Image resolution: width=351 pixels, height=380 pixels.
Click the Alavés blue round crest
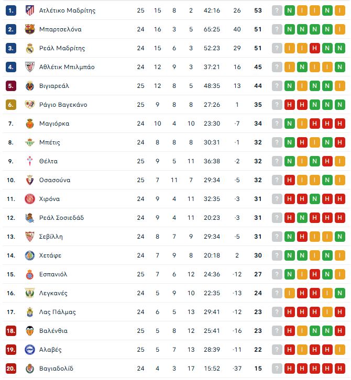coord(29,350)
